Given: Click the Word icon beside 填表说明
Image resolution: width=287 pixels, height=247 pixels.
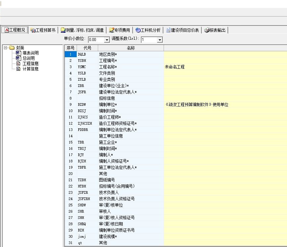Looking at the screenshot, I should (x=18, y=53).
